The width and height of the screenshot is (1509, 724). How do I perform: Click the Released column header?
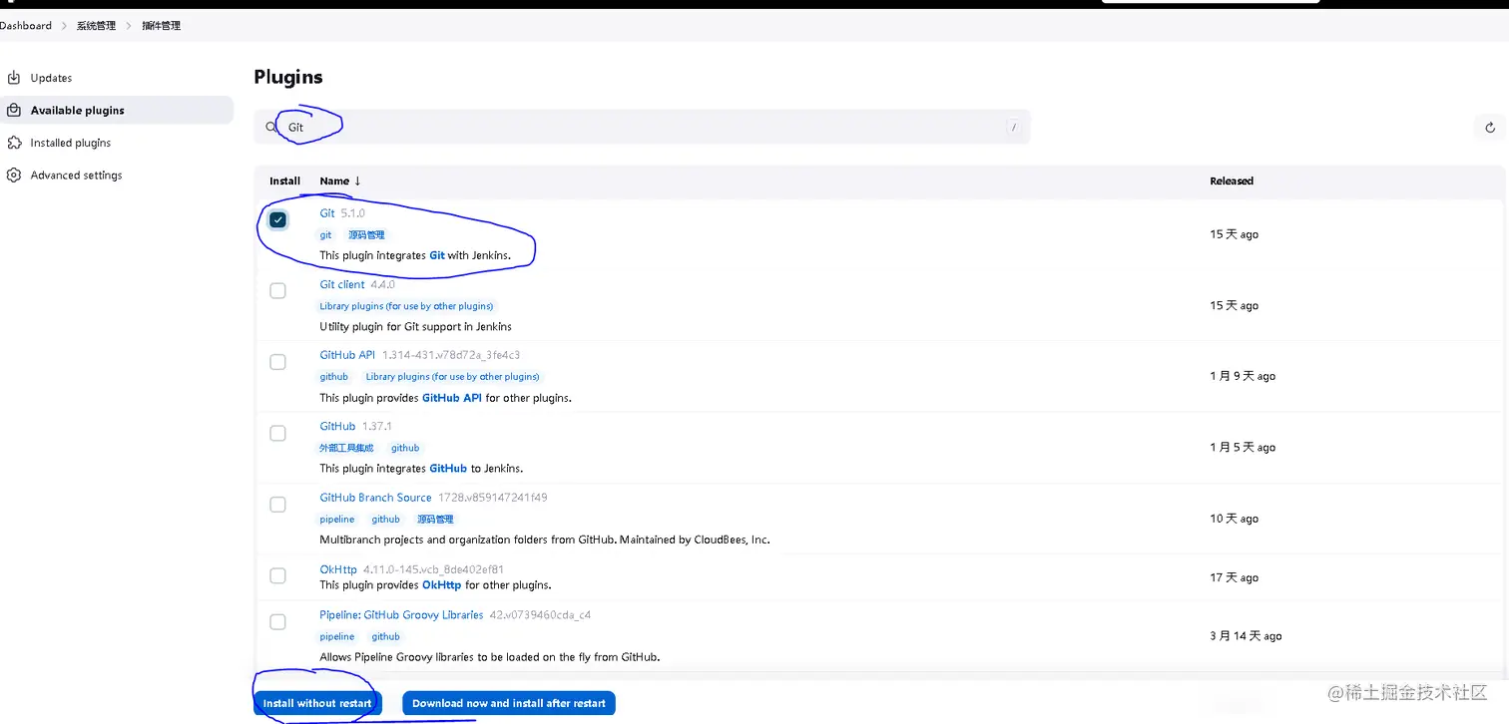click(1232, 181)
